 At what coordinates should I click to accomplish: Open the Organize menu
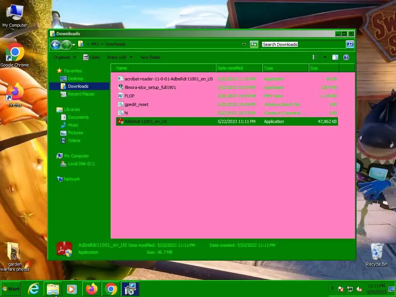[x=65, y=57]
